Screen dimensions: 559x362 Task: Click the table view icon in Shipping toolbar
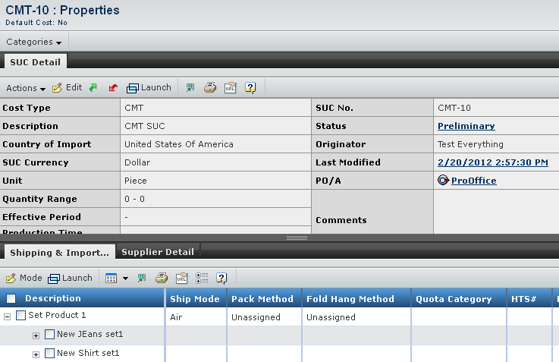pos(111,279)
